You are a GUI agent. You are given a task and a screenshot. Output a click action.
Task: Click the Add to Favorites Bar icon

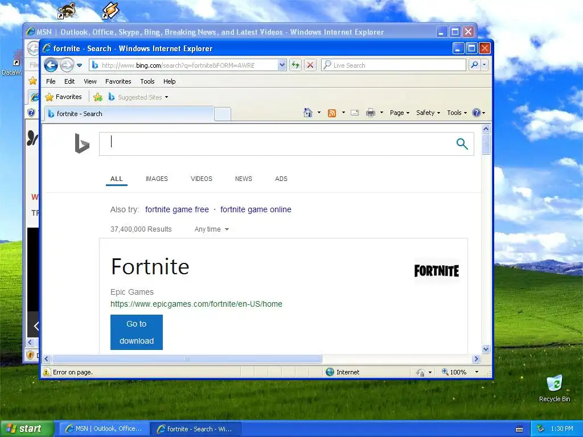point(98,97)
